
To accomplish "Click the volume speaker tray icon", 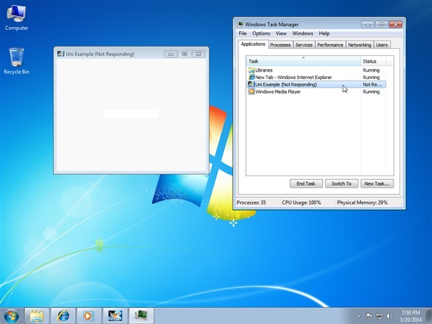I will (389, 316).
